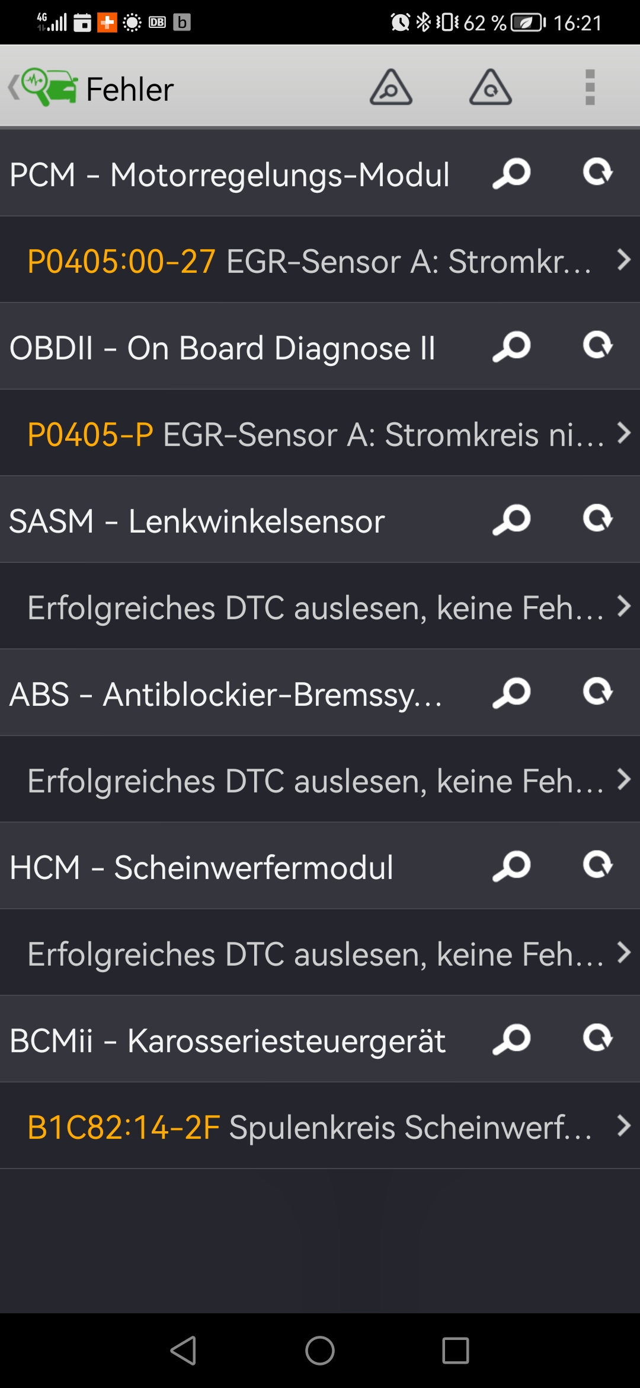Select the SASM Lenkwinkelsensor module header

coord(197,521)
